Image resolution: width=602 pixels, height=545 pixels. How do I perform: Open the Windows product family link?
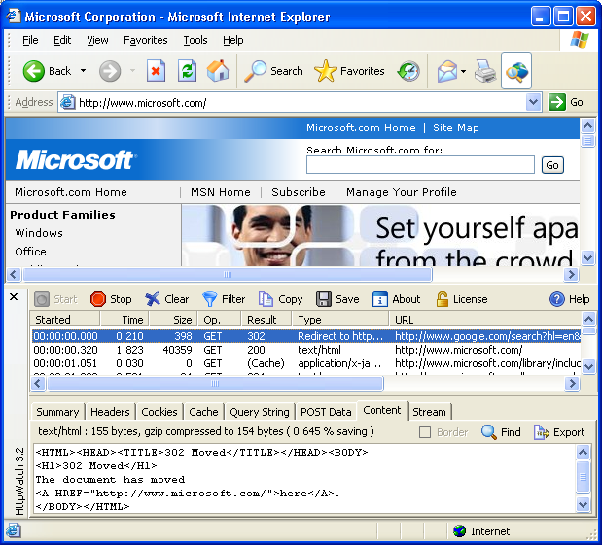coord(39,233)
